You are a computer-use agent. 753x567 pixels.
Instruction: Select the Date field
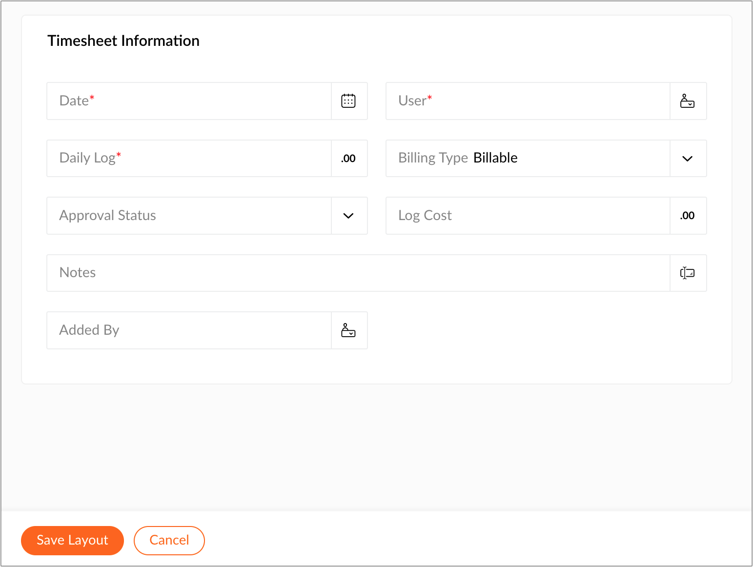[x=207, y=101]
